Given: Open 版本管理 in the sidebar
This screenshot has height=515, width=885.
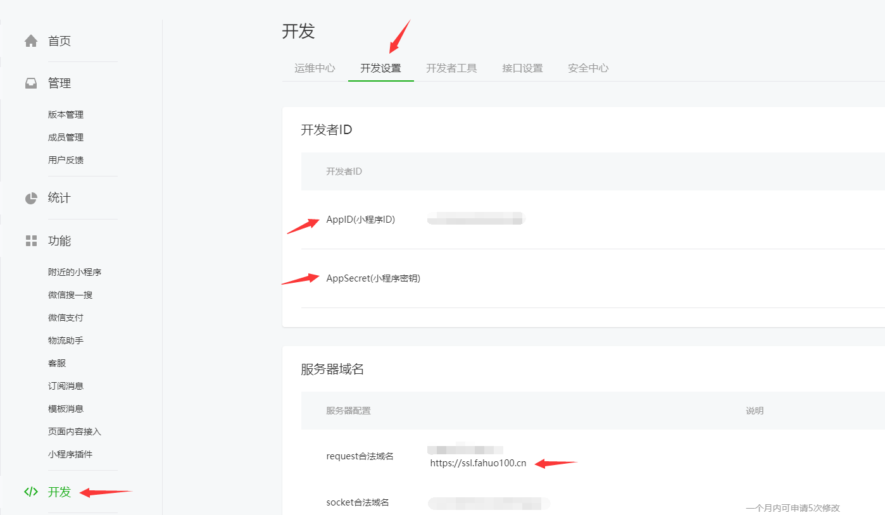Looking at the screenshot, I should tap(66, 115).
